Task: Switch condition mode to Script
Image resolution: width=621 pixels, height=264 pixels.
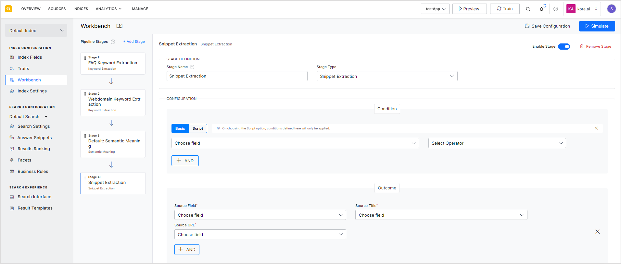Action: click(198, 128)
